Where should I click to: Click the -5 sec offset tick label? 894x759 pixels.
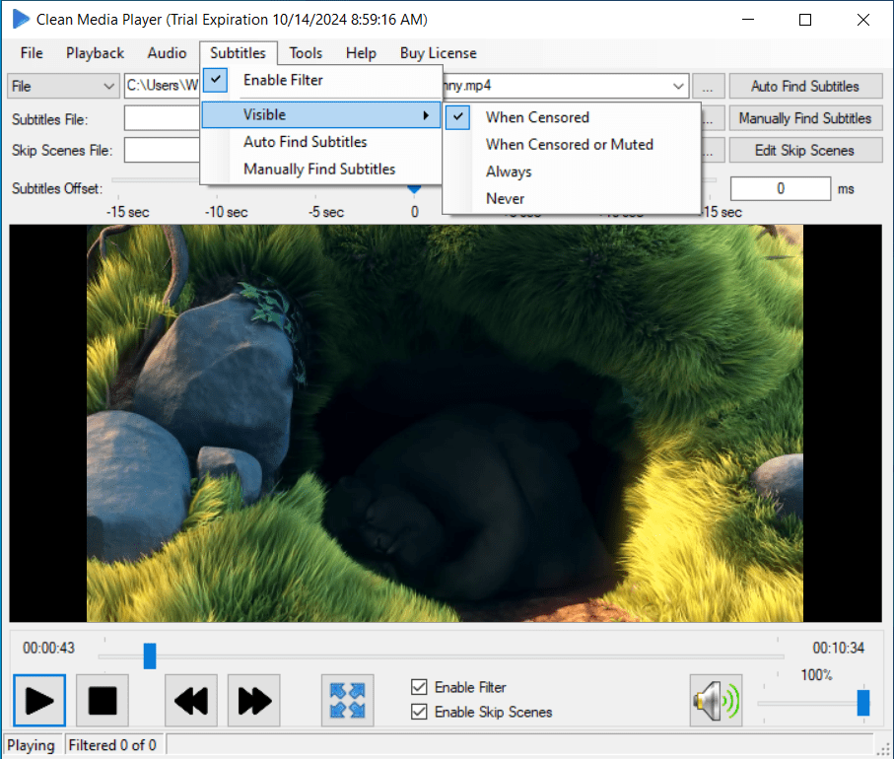click(x=326, y=212)
